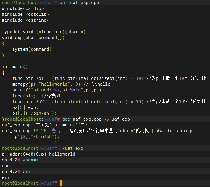Image resolution: width=210 pixels, height=187 pixels.
Task: Click the orange terminal cursor block
Action: point(61,183)
